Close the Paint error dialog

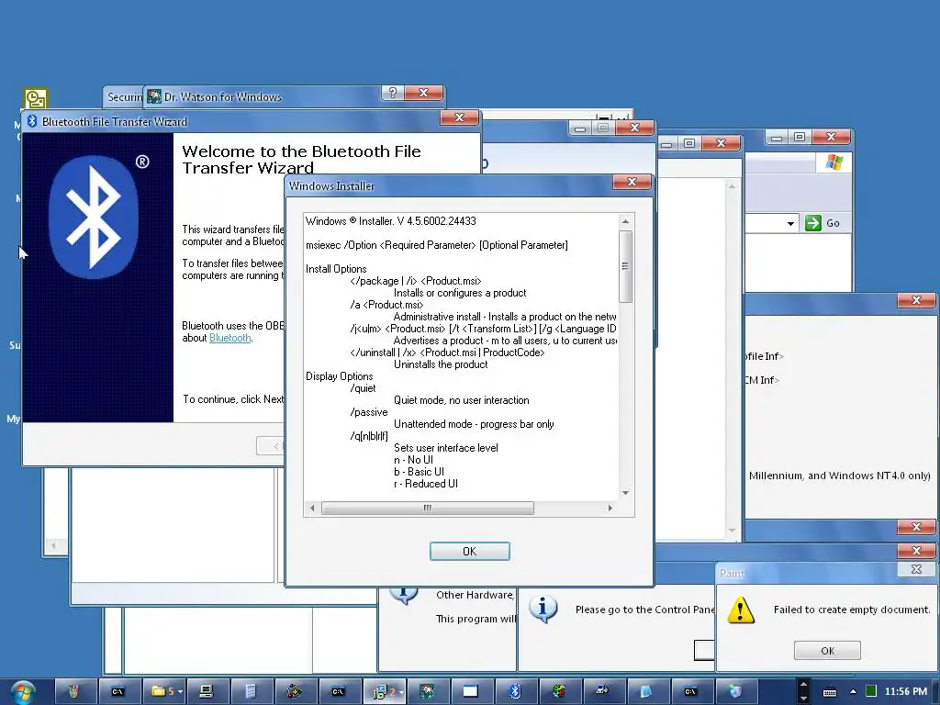point(916,569)
